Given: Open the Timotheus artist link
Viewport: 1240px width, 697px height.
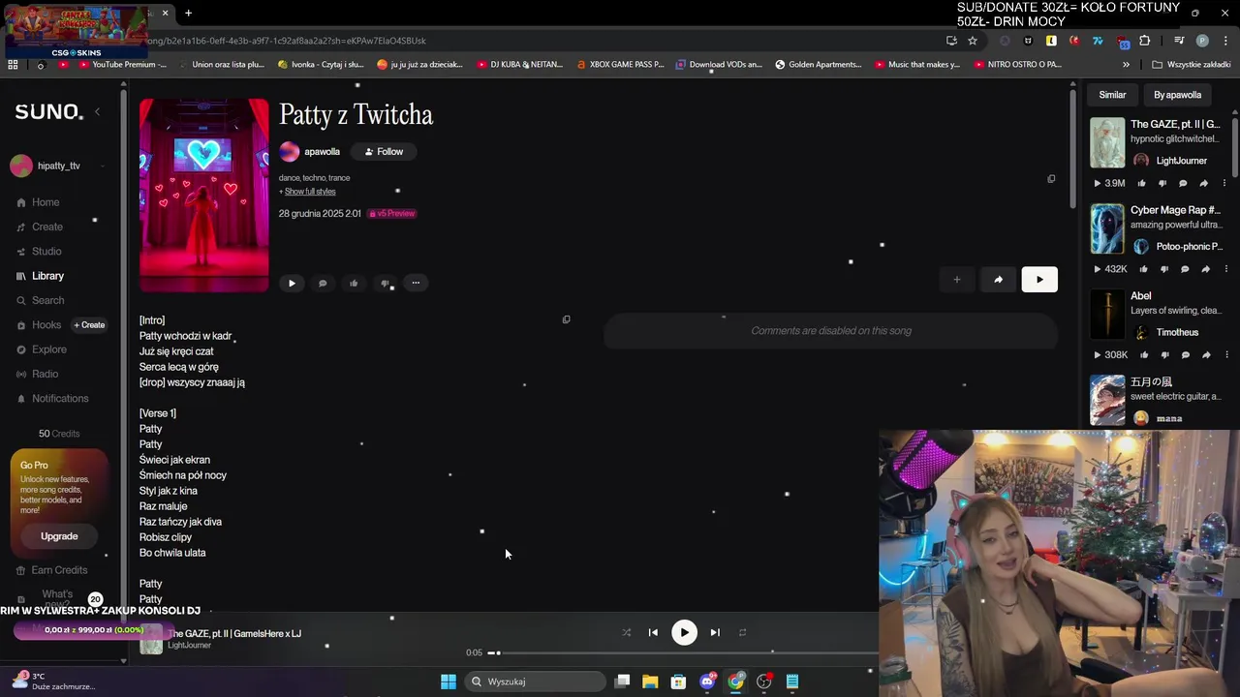Looking at the screenshot, I should pyautogui.click(x=1177, y=333).
